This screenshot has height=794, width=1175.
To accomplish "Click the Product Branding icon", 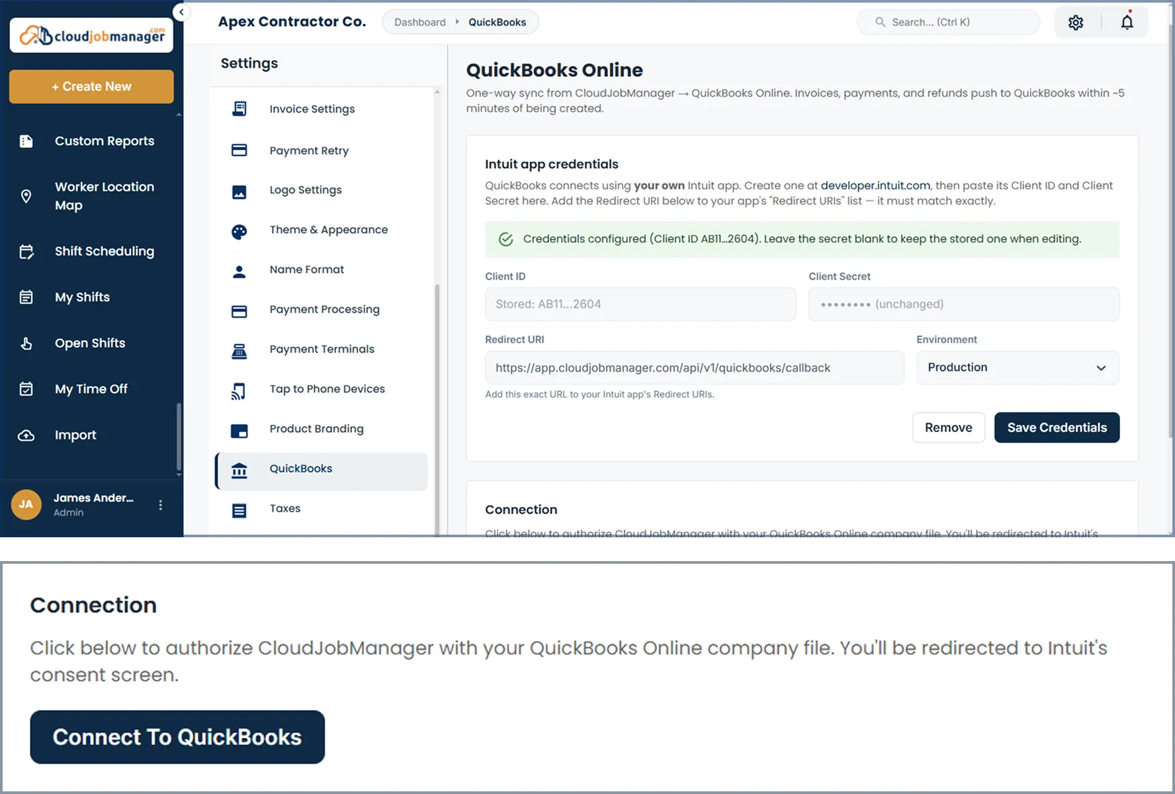I will tap(239, 431).
